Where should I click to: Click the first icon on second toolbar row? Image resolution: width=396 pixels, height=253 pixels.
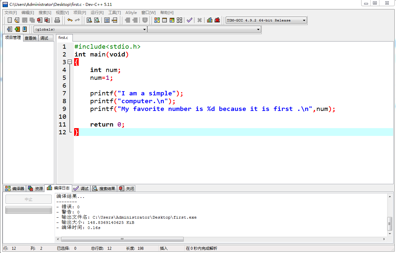click(x=9, y=29)
